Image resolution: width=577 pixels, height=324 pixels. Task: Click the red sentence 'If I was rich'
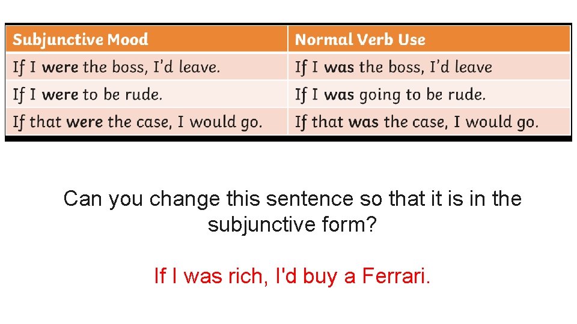coord(209,275)
